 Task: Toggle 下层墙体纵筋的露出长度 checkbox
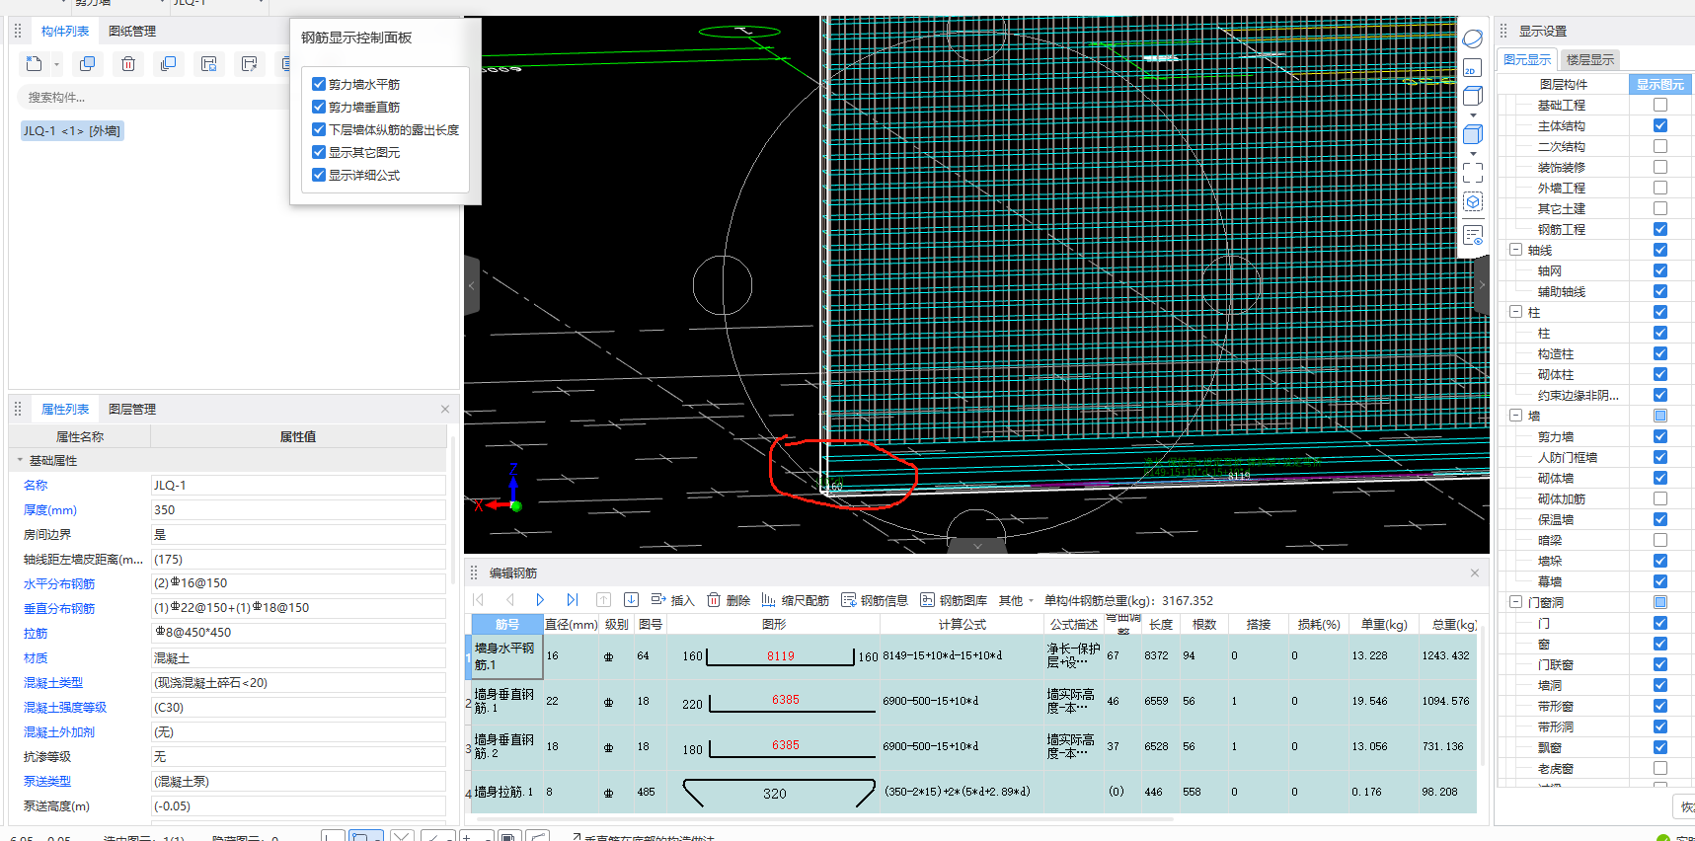[x=319, y=129]
